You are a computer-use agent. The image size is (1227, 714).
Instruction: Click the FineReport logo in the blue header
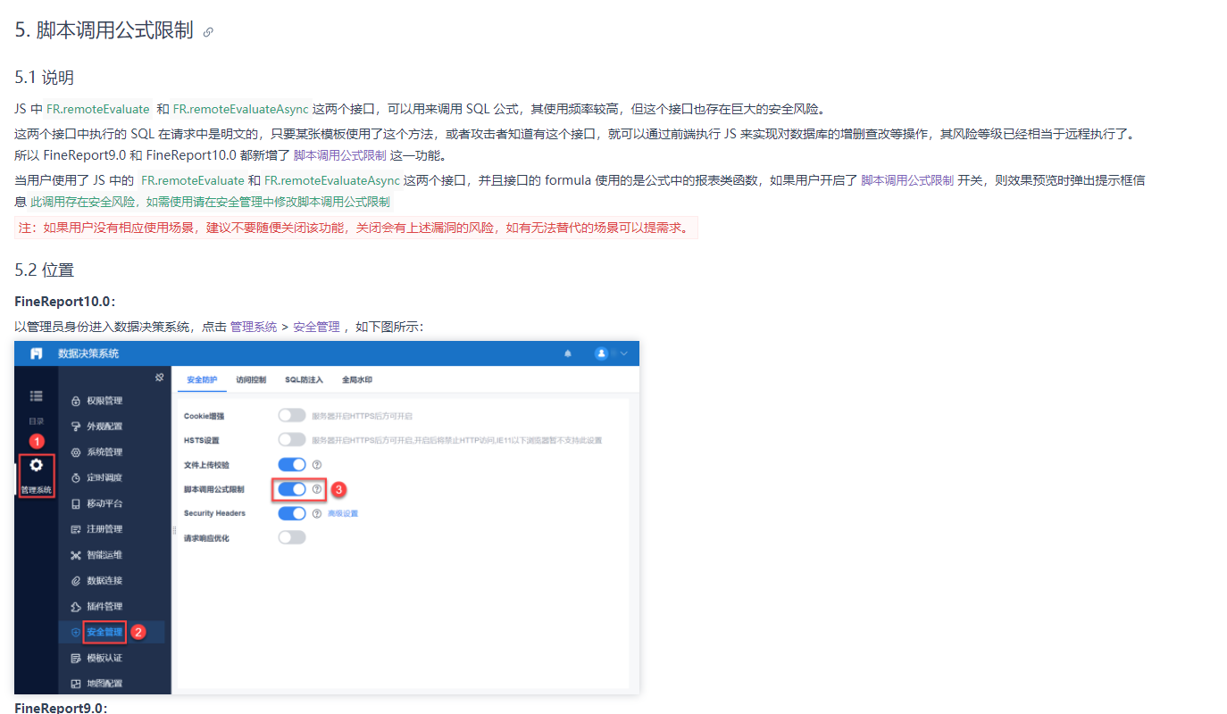37,353
